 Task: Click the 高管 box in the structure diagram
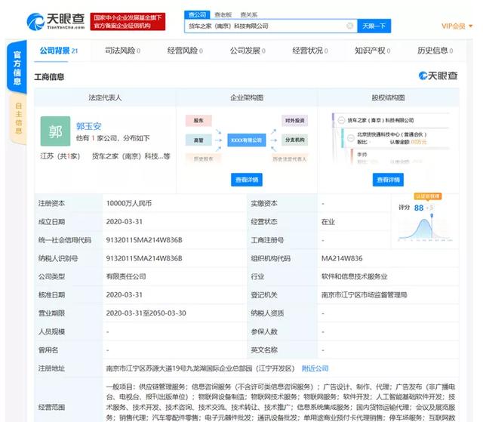pyautogui.click(x=198, y=140)
